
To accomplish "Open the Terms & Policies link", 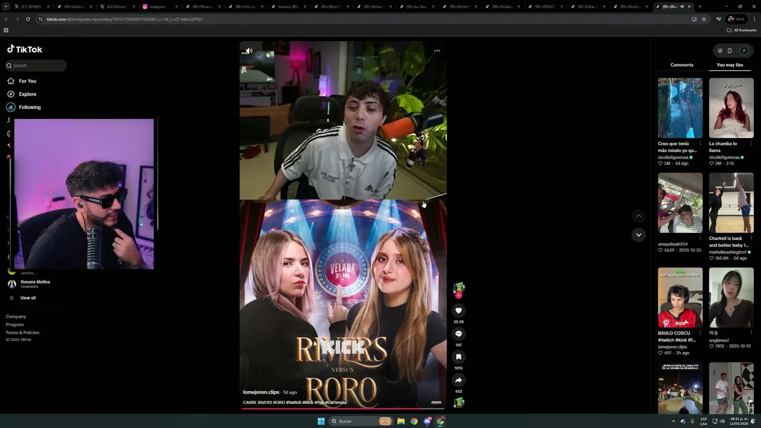I will pyautogui.click(x=23, y=332).
